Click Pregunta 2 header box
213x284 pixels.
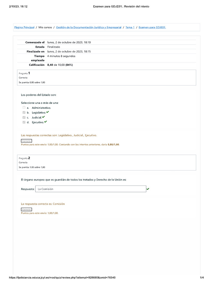(x=106, y=163)
